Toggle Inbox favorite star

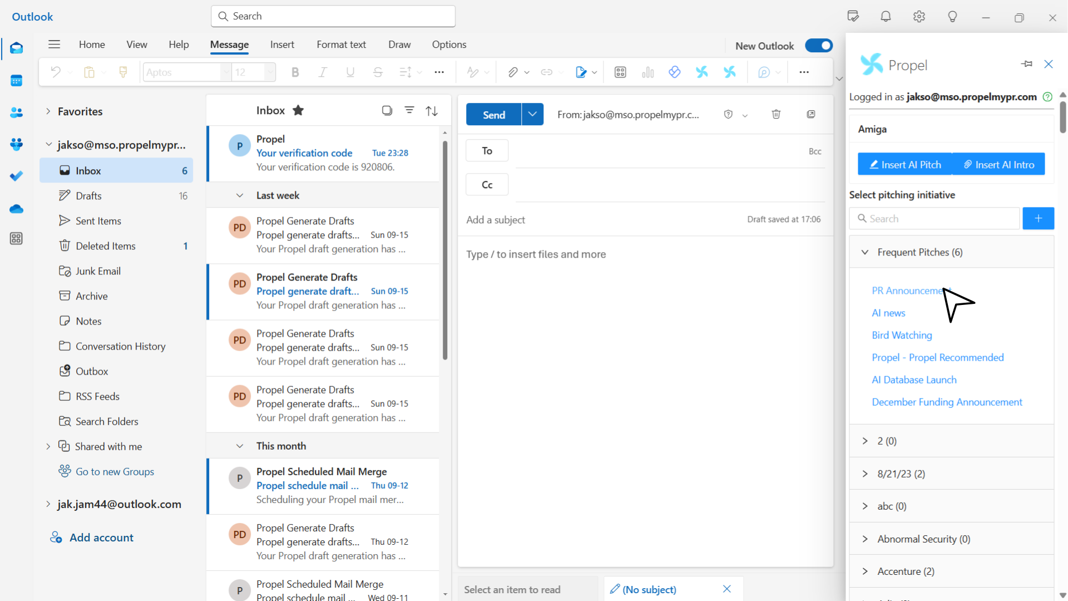(298, 110)
